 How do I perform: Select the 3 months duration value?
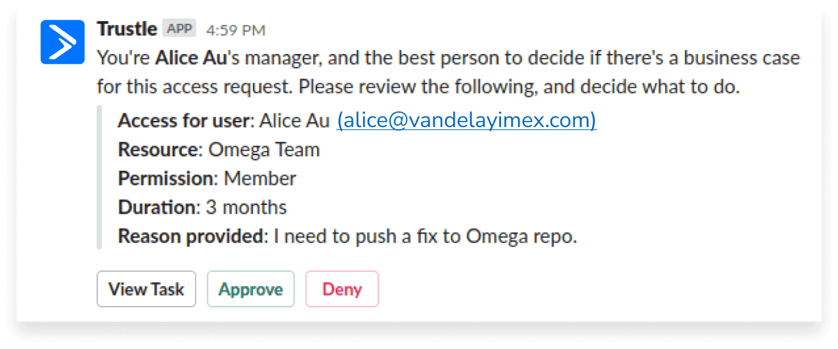246,207
